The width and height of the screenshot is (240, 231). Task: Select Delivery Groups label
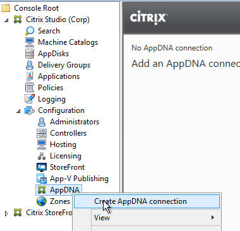click(x=64, y=65)
